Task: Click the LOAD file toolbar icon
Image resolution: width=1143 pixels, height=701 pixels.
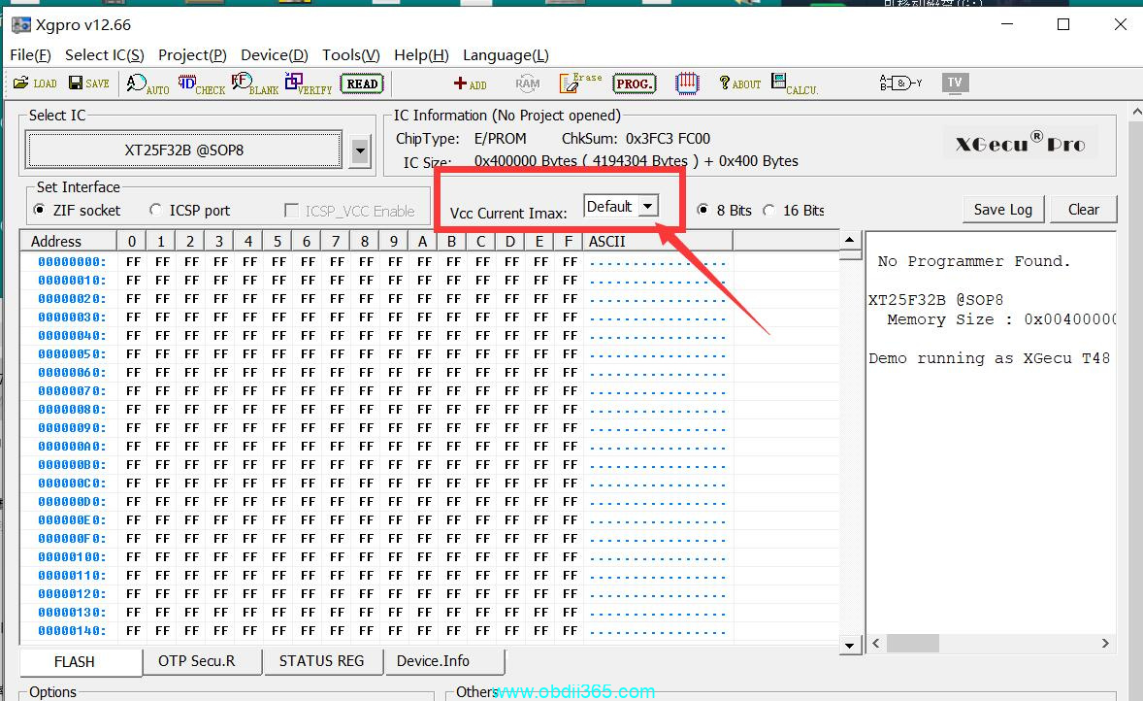Action: coord(34,83)
